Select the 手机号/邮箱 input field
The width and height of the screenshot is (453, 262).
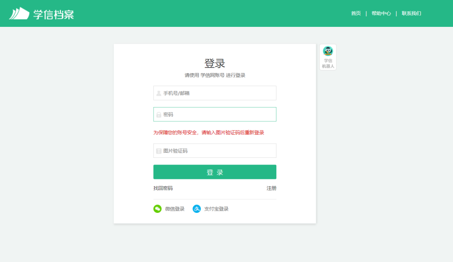pyautogui.click(x=215, y=93)
